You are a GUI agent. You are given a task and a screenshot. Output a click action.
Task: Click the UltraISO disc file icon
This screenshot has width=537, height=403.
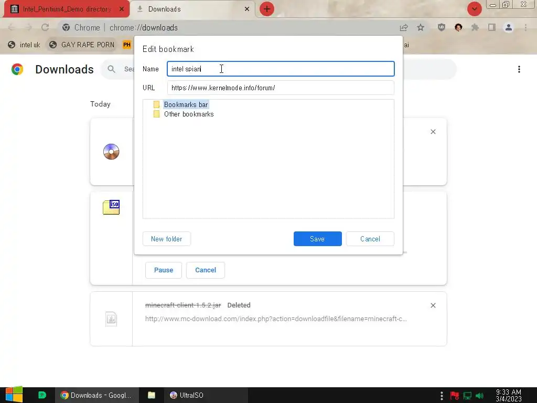(111, 152)
